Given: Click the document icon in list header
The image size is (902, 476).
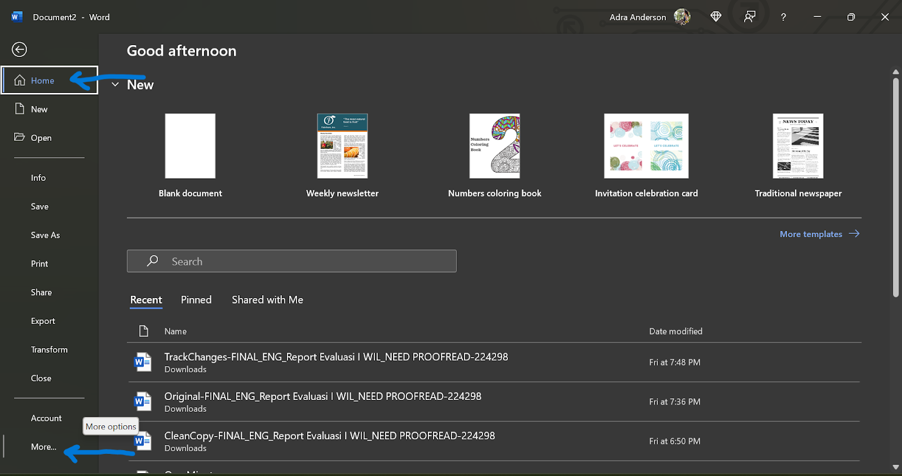Looking at the screenshot, I should tap(144, 331).
